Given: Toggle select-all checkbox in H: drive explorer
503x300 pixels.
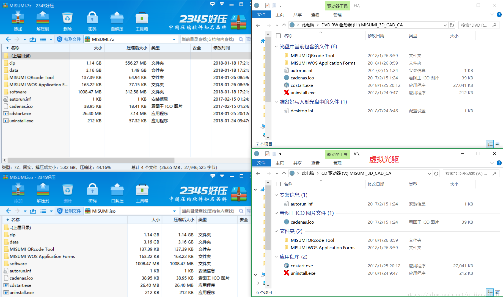Looking at the screenshot, I should coord(278,36).
